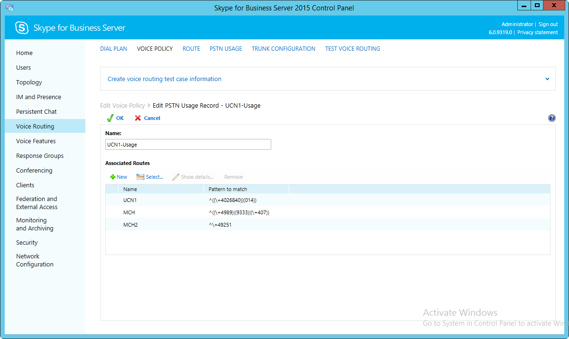Image resolution: width=569 pixels, height=339 pixels.
Task: Select Home in the left navigation
Action: [24, 53]
